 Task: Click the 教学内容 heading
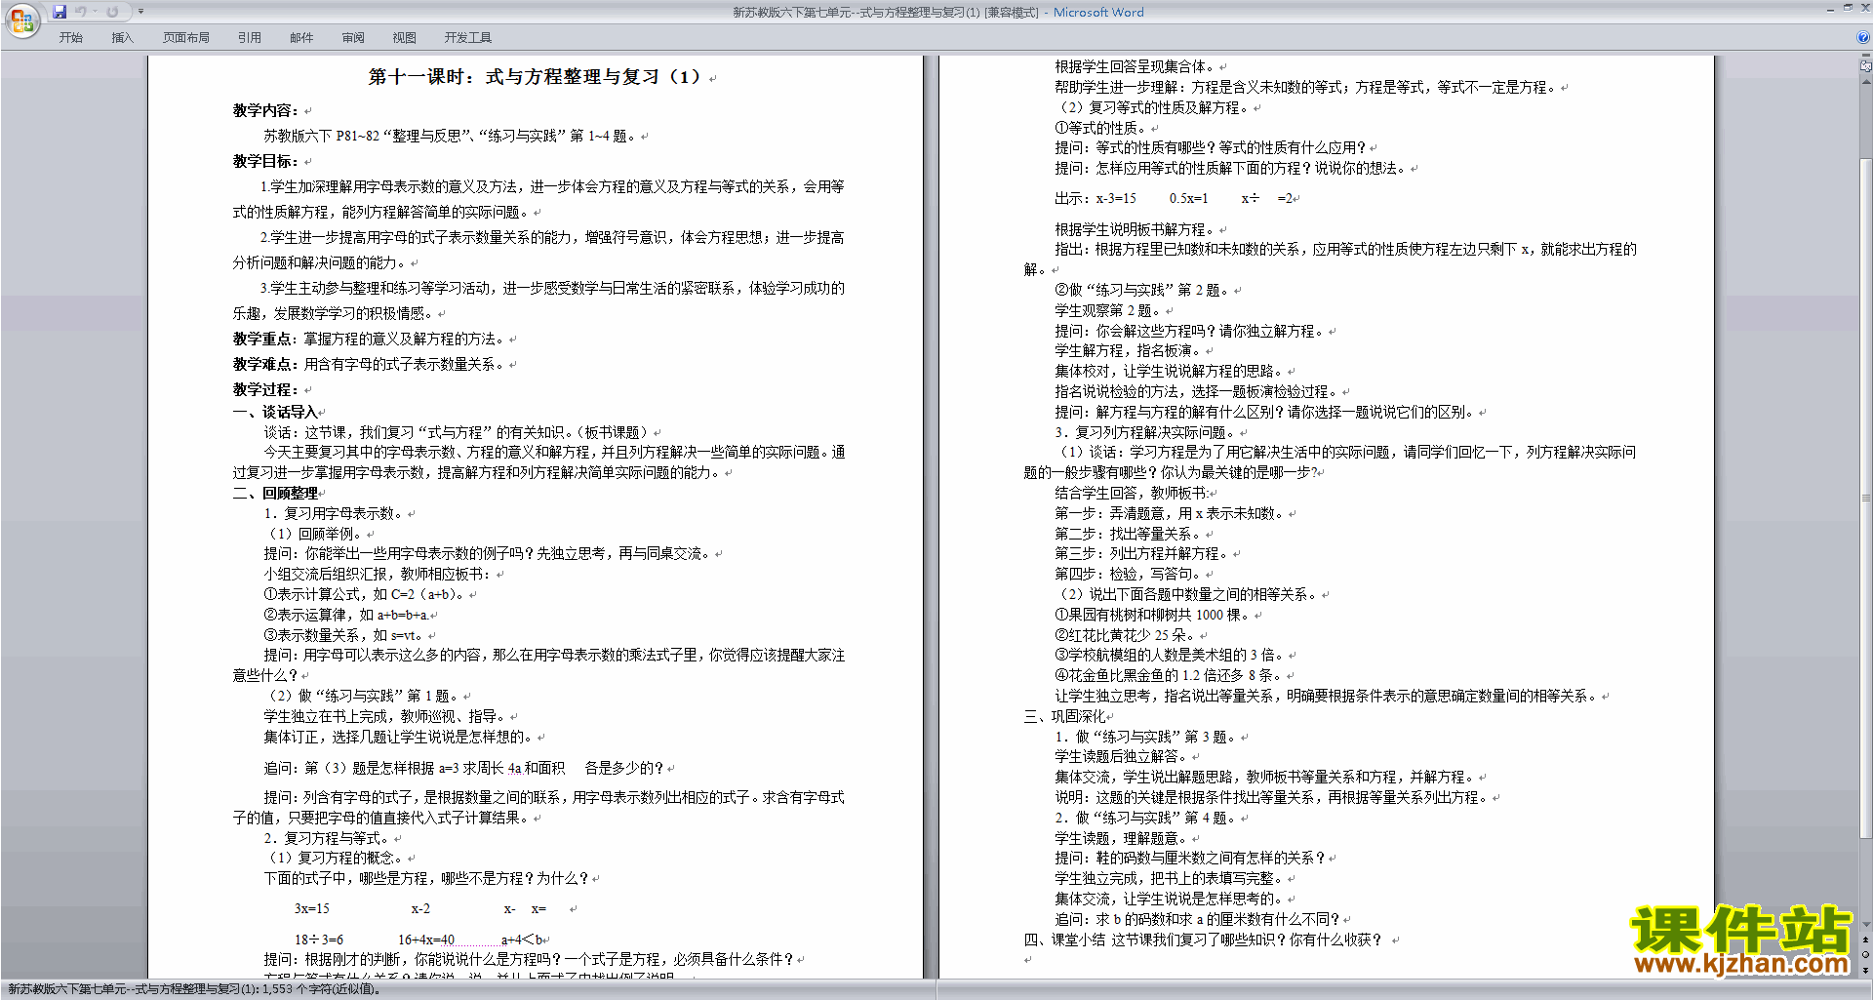point(265,110)
